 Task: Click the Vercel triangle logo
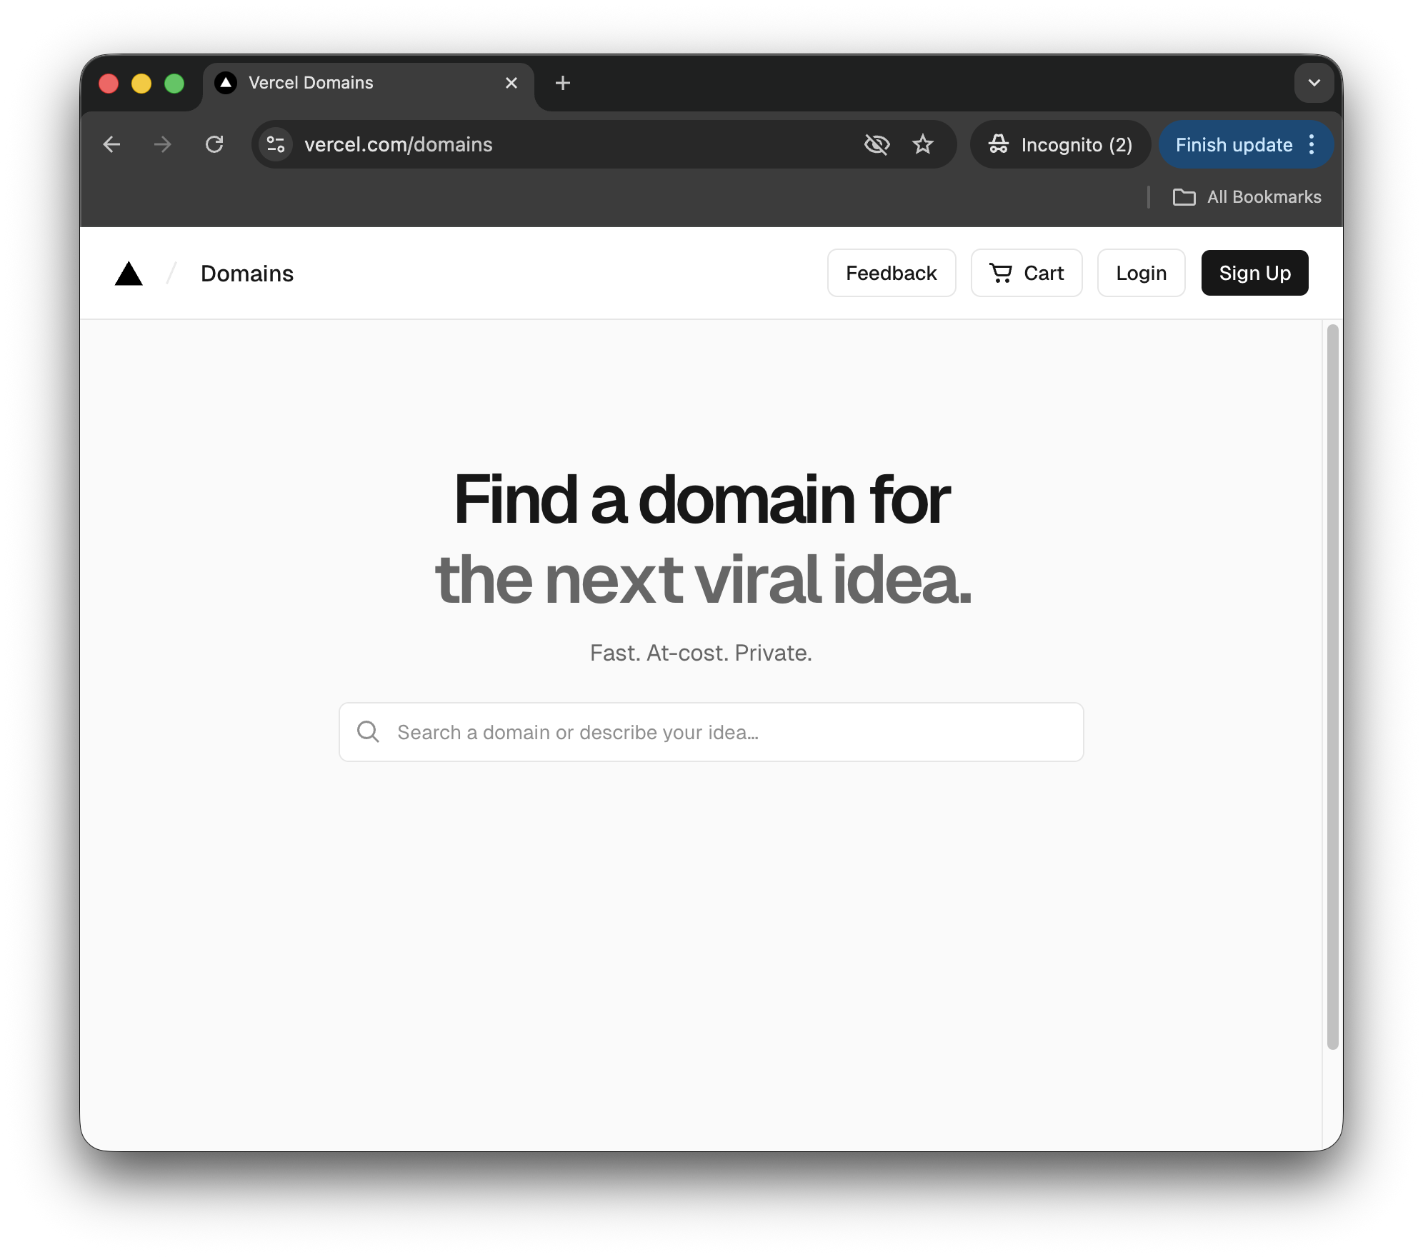pos(129,274)
